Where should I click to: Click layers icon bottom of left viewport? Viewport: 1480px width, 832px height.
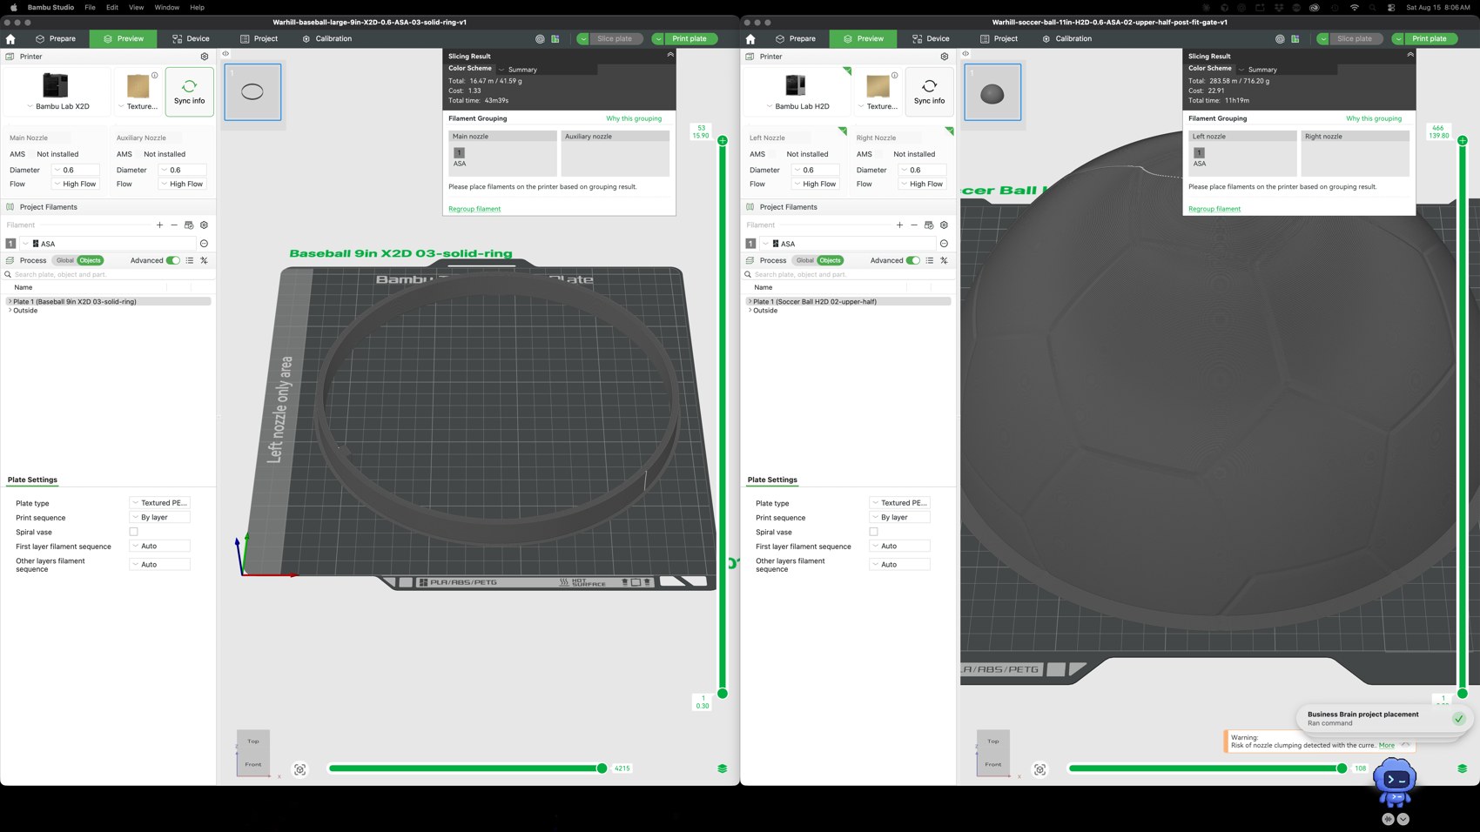tap(722, 768)
